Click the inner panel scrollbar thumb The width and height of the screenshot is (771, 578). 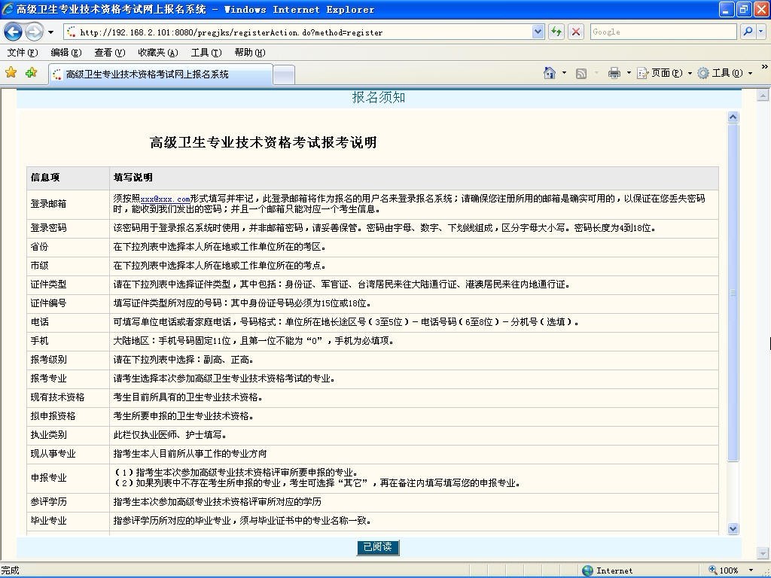(x=733, y=293)
